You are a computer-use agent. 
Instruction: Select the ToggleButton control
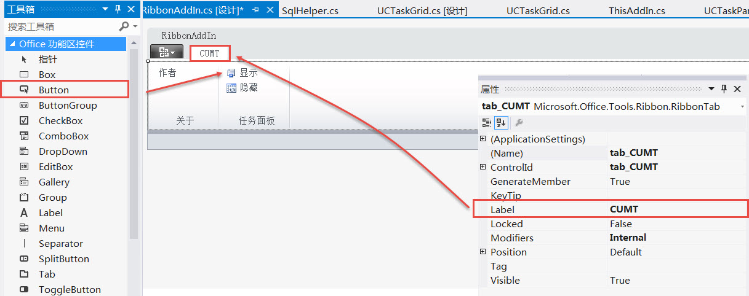tap(70, 289)
